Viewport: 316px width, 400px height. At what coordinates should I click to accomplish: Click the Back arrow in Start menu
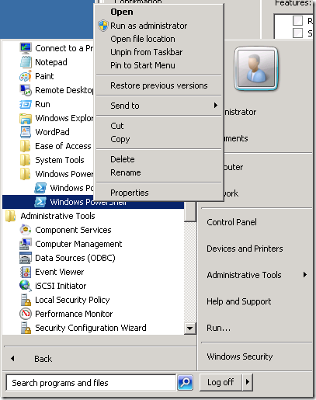[x=12, y=359]
